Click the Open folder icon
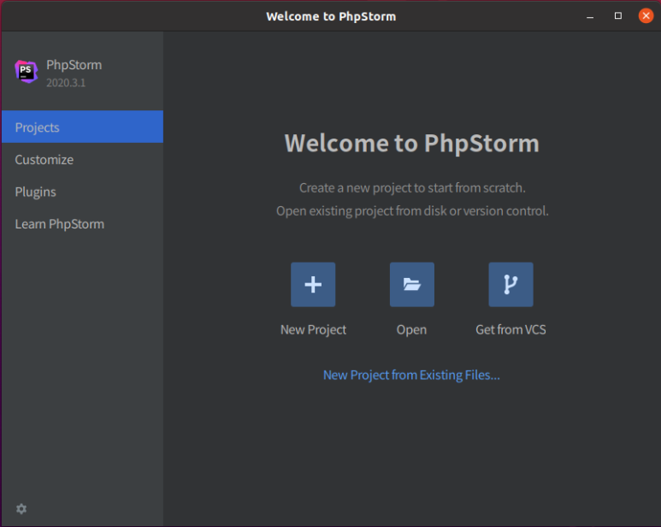This screenshot has height=527, width=661. tap(412, 285)
